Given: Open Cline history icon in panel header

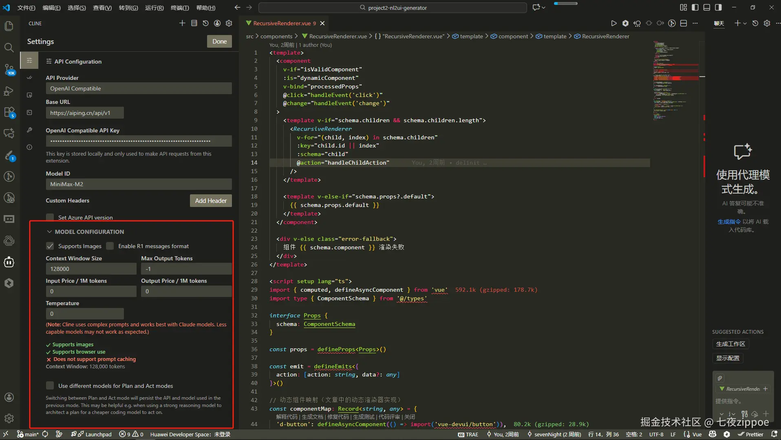Looking at the screenshot, I should [205, 24].
